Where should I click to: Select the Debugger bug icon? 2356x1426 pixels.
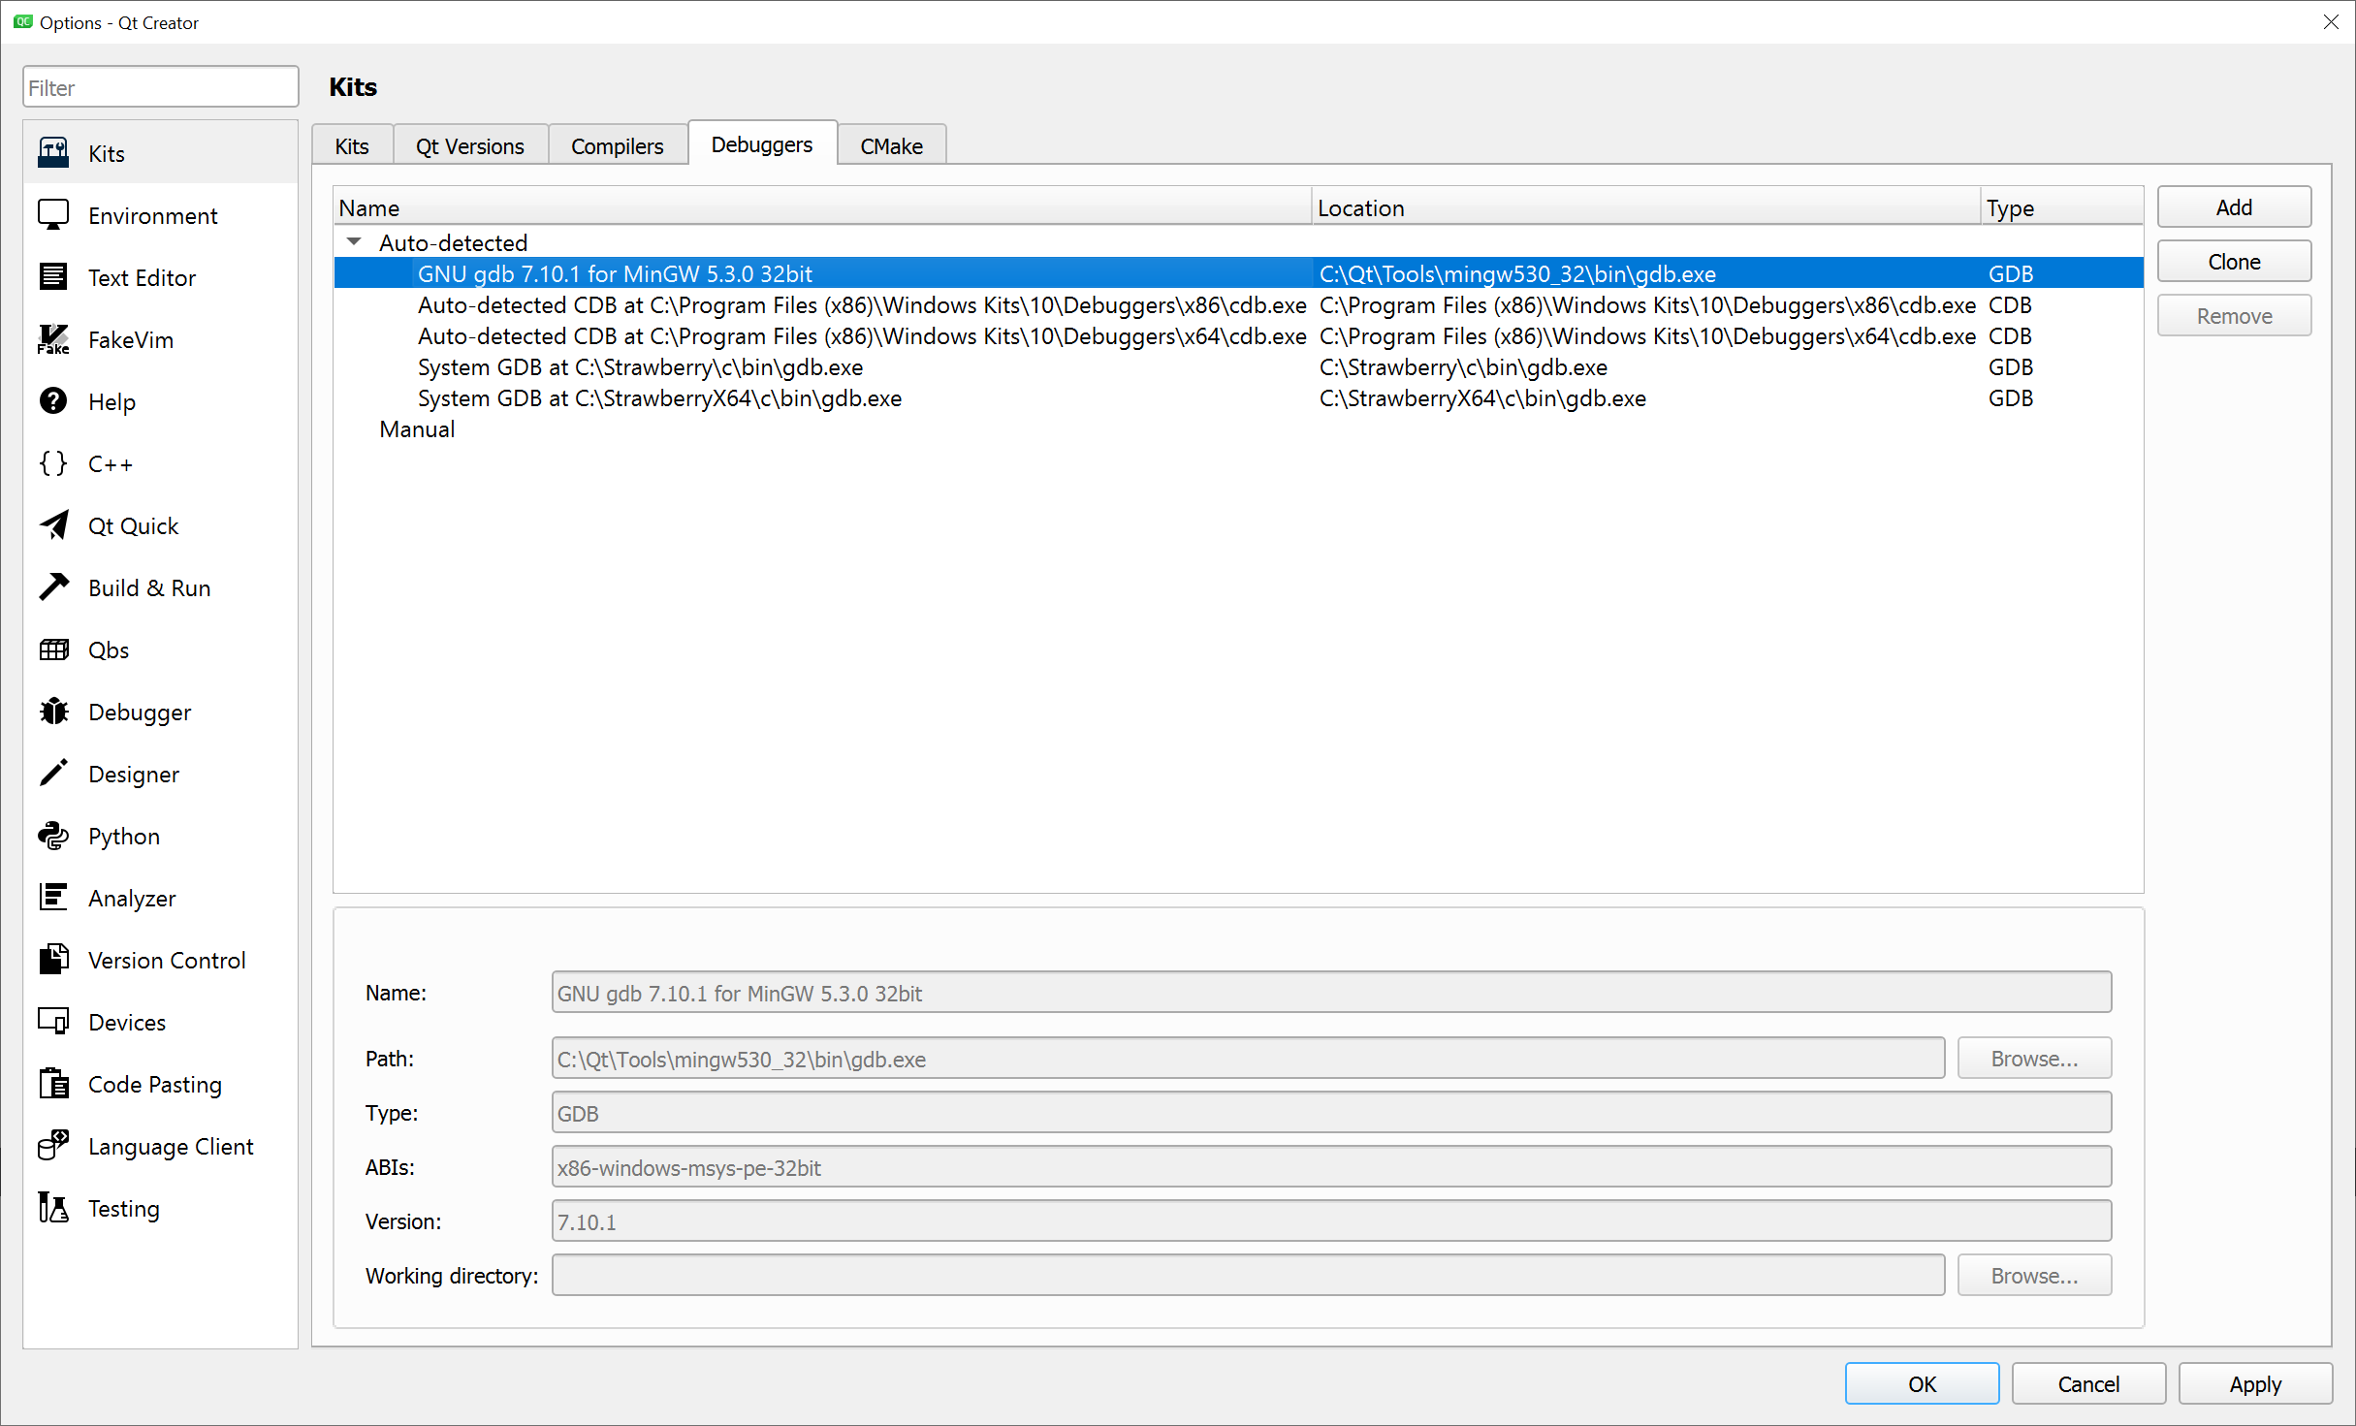click(53, 713)
